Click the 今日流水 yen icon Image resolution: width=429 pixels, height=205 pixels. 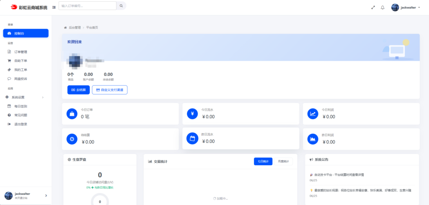[x=192, y=114]
